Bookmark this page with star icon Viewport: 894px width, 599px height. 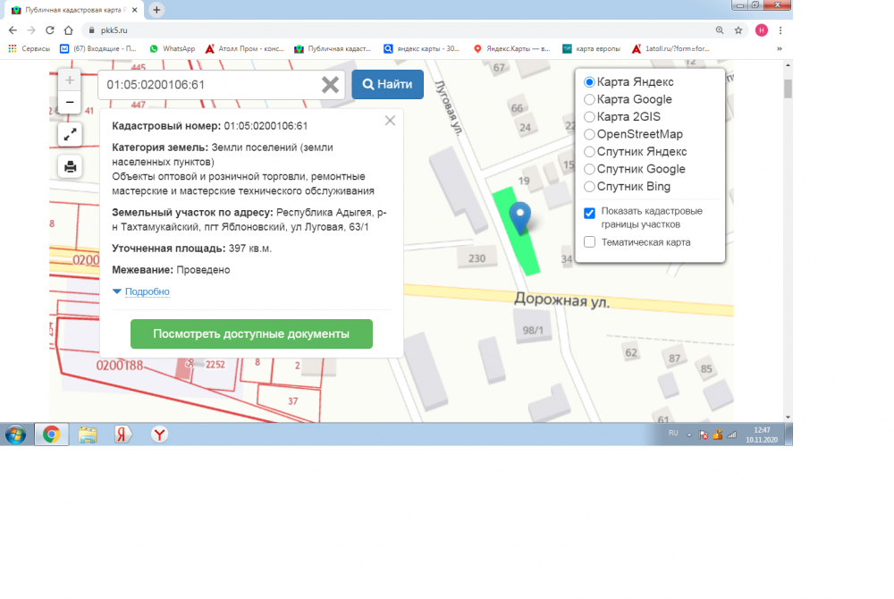click(738, 30)
